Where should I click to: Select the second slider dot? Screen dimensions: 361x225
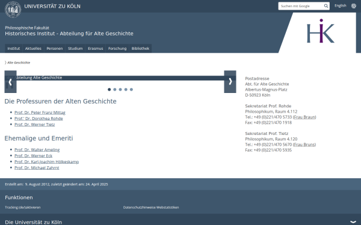115,89
